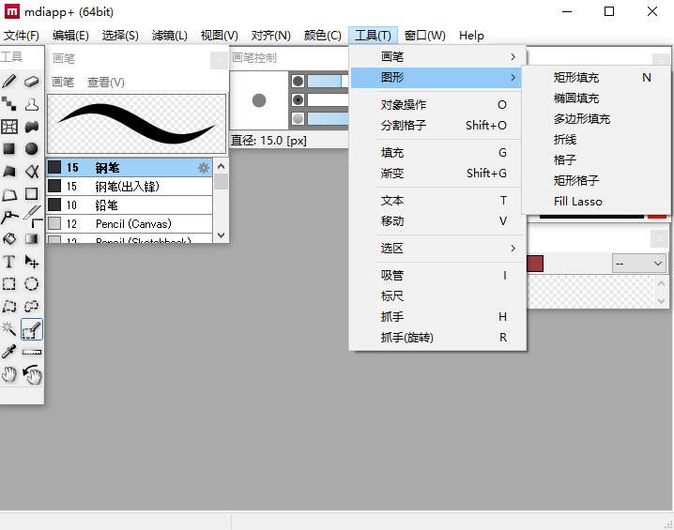Select 分割格子 menu item
This screenshot has width=674, height=530.
[437, 126]
